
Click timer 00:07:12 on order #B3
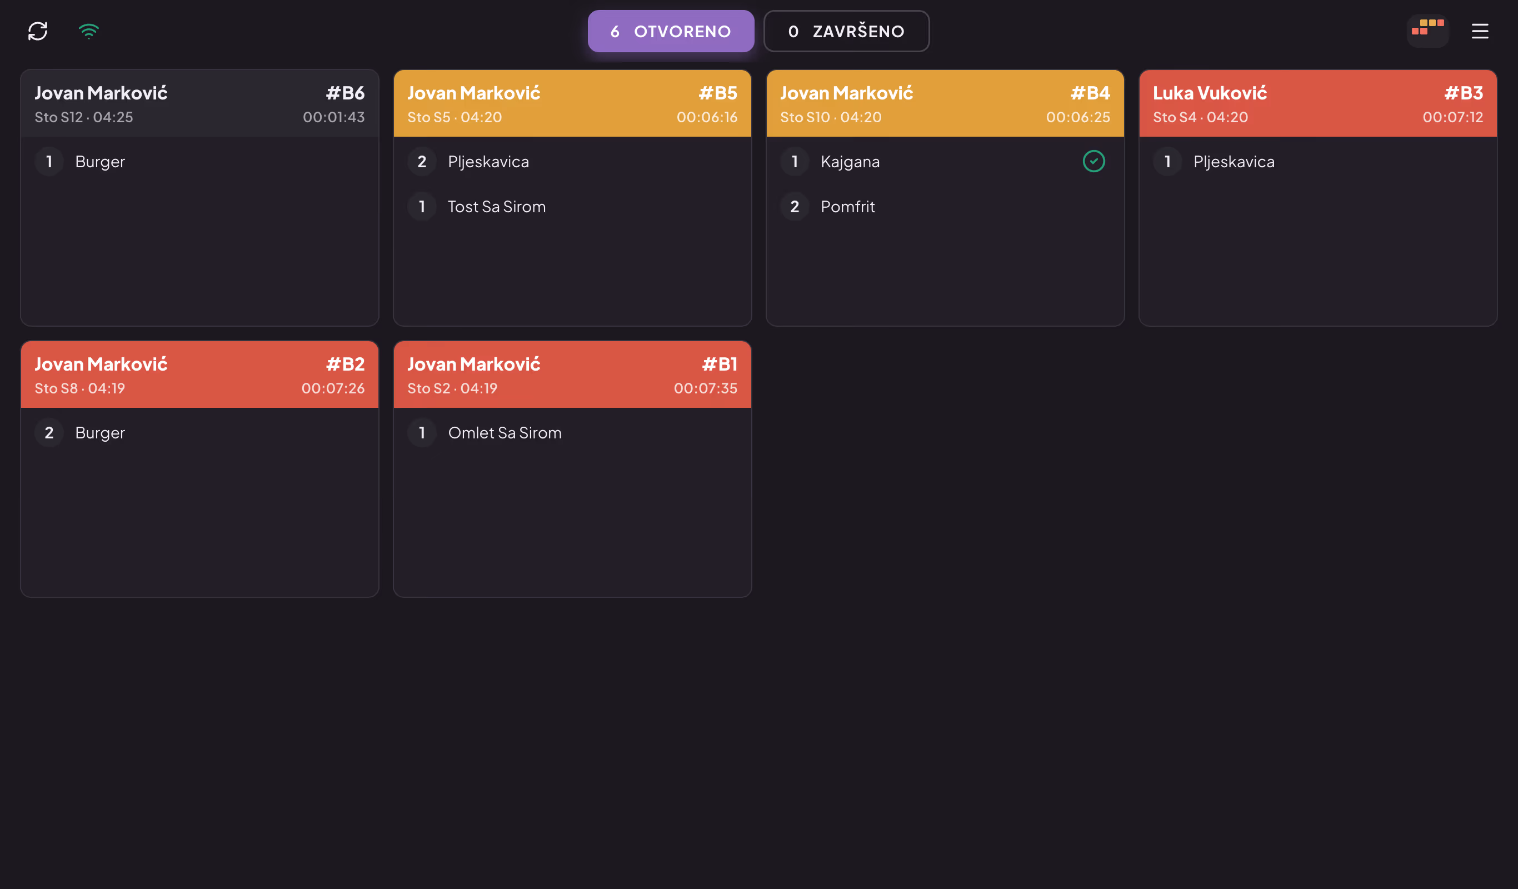coord(1453,117)
